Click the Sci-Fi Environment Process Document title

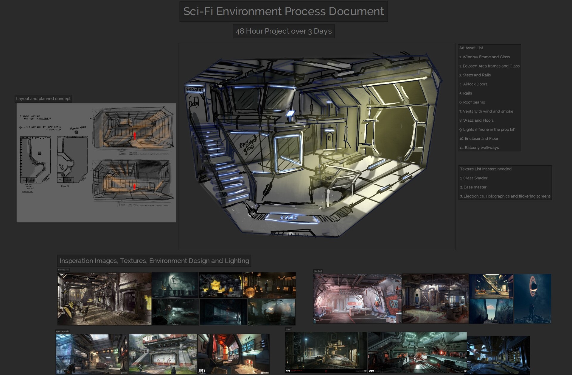283,12
